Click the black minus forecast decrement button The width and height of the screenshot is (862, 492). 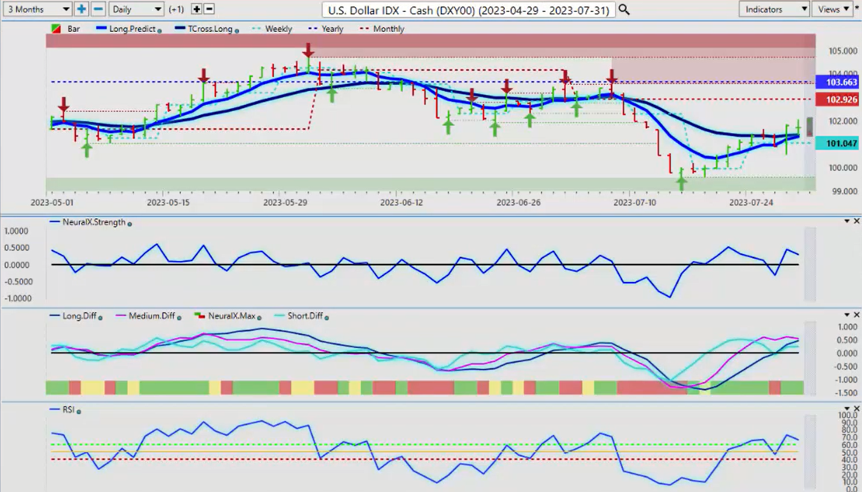209,9
